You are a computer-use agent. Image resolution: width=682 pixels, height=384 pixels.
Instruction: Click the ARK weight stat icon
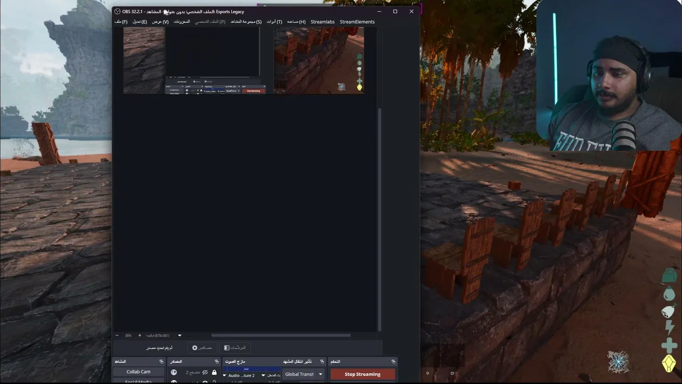[669, 276]
